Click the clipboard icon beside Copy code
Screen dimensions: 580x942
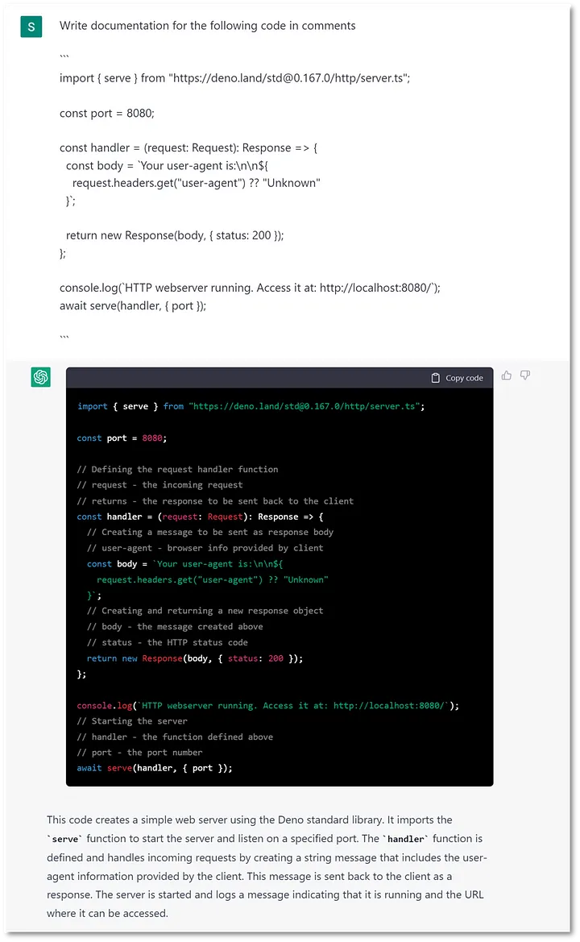436,378
